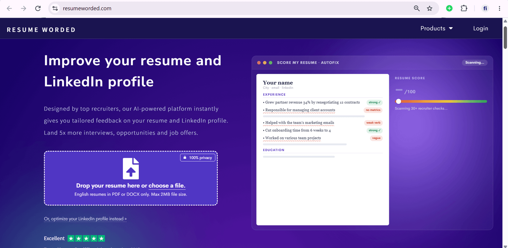508x248 pixels.
Task: Click the browser back arrow
Action: pos(9,9)
